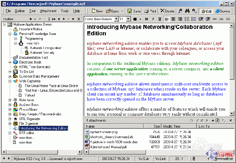Screen dimensions: 236x163
Task: Open the Attachment menu
Action: click(x=48, y=11)
